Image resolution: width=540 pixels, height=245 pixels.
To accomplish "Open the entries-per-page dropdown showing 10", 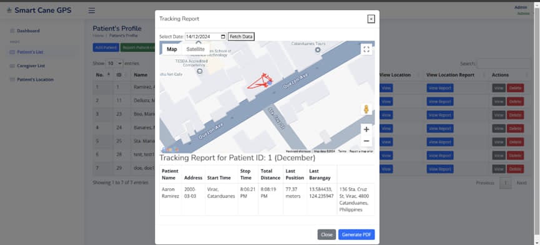I will click(x=114, y=64).
